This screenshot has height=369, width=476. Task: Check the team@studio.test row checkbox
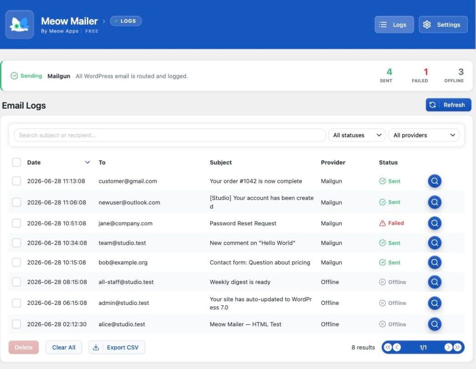[16, 243]
